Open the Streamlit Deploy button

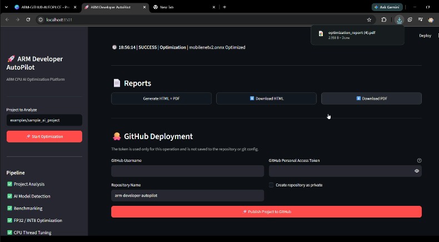[425, 36]
